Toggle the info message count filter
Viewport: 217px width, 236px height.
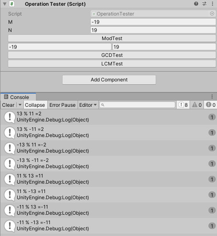[183, 105]
